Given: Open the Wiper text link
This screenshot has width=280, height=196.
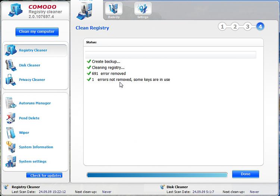Looking at the screenshot, I should (24, 133).
